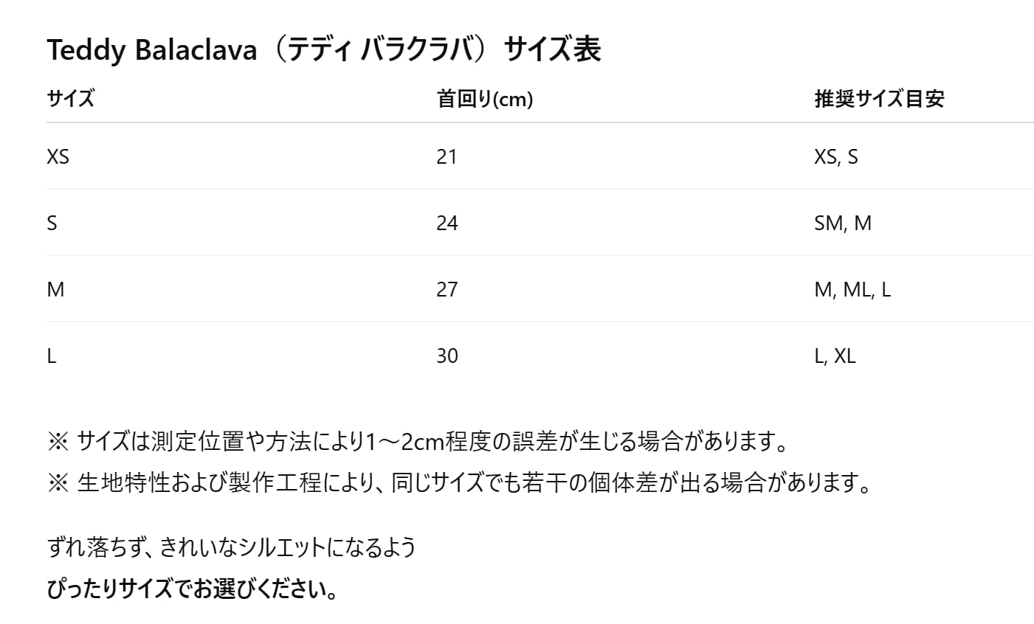The image size is (1034, 624).
Task: Click recommended size cell 'M, ML, L'
Action: [852, 289]
